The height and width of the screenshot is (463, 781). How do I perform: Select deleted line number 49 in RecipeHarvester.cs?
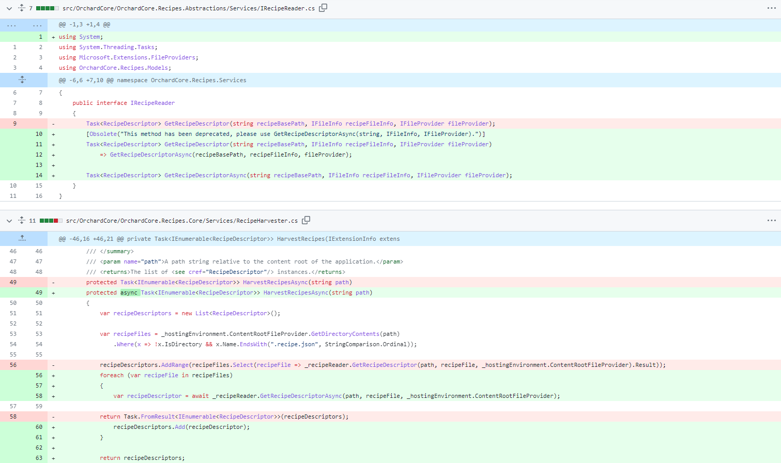(13, 282)
